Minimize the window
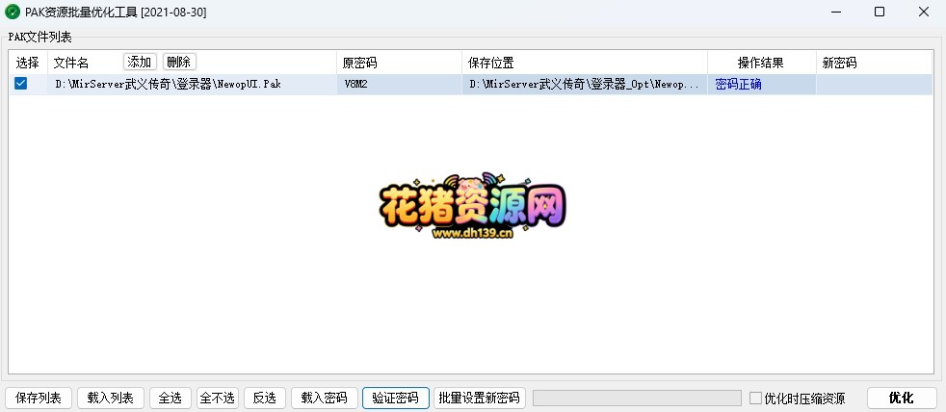This screenshot has height=412, width=946. (835, 13)
